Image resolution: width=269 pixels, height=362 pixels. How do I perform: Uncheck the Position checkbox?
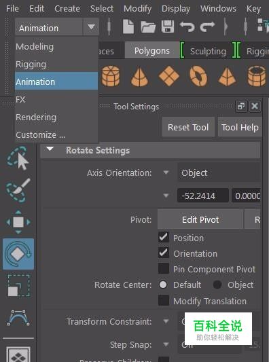coord(164,237)
